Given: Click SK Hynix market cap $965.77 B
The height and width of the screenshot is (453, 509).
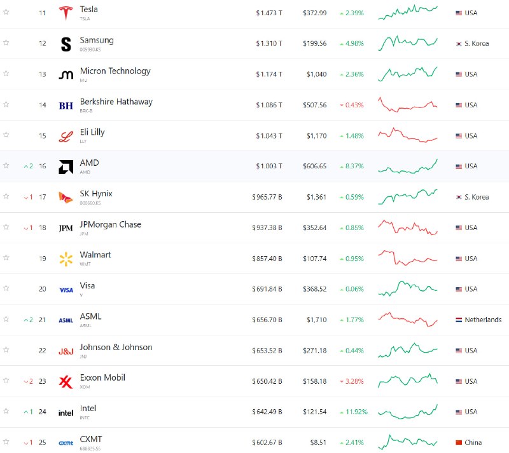Looking at the screenshot, I should click(x=267, y=197).
